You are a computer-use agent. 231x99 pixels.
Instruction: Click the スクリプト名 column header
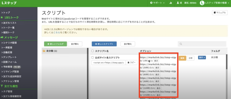click(x=102, y=51)
